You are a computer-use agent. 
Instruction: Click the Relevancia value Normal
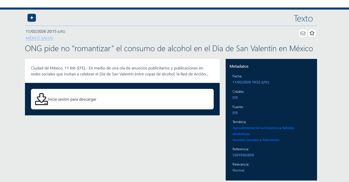[238, 170]
